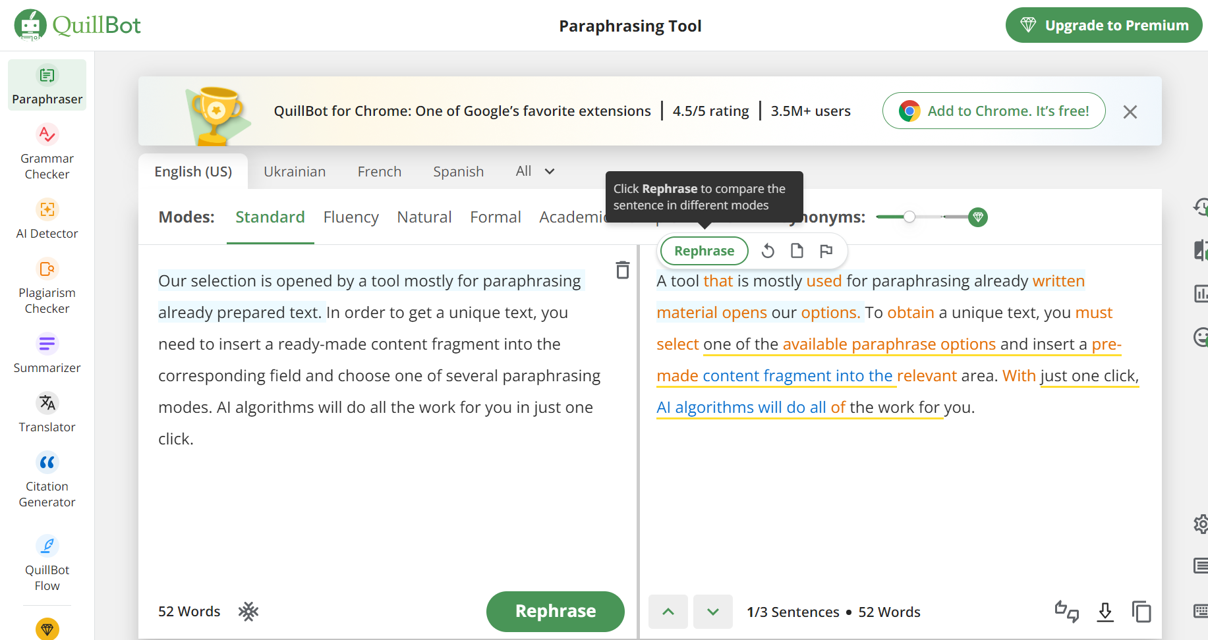Open Translator from sidebar
The height and width of the screenshot is (640, 1208).
[x=47, y=413]
